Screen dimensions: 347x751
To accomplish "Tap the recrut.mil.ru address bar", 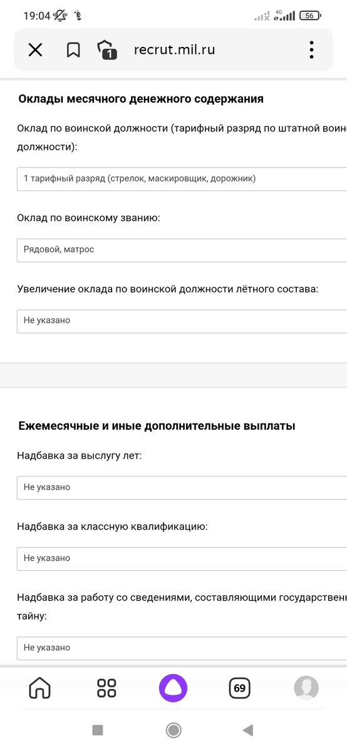I will 174,50.
